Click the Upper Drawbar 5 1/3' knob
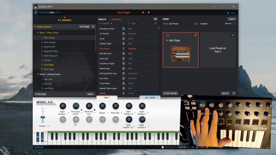 click(x=129, y=120)
